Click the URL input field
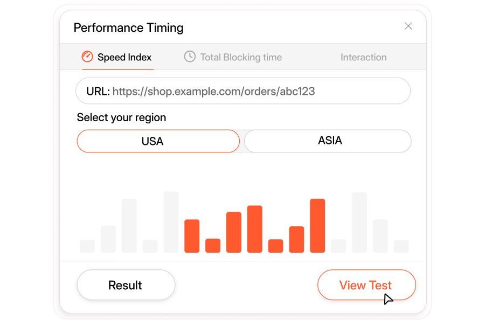The width and height of the screenshot is (485, 334). 242,91
